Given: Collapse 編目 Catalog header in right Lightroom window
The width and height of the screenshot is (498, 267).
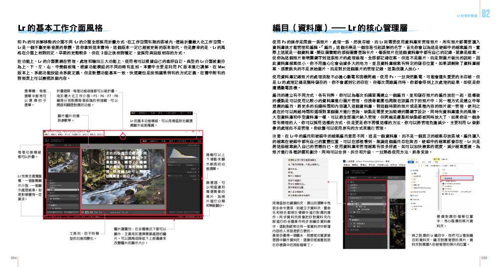Looking at the screenshot, I should point(366,182).
